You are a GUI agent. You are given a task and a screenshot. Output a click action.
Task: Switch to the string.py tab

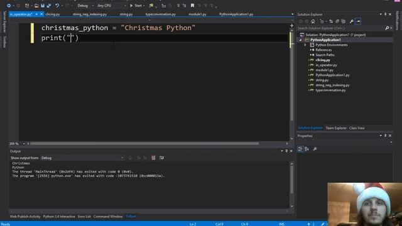[126, 14]
